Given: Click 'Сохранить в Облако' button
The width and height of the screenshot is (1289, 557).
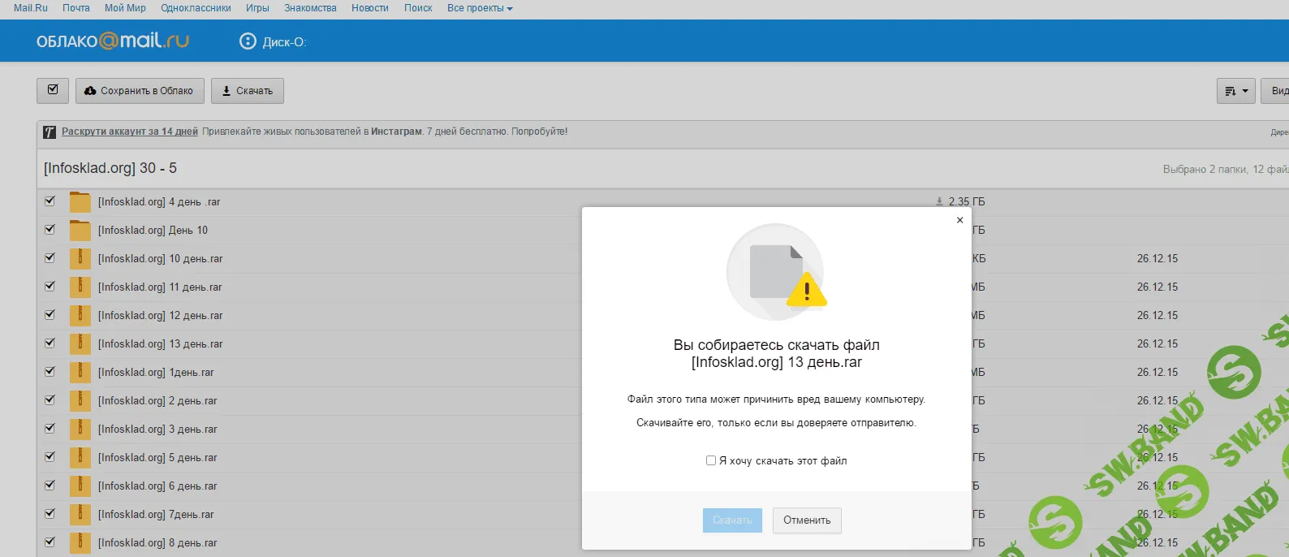Looking at the screenshot, I should [139, 91].
